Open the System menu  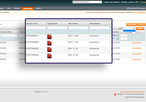[38, 8]
